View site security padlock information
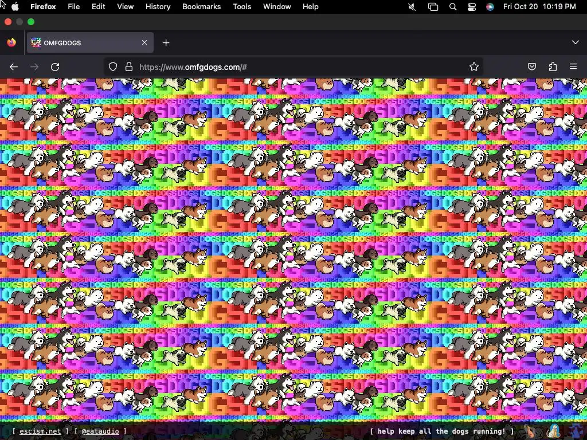This screenshot has width=587, height=440. tap(129, 67)
